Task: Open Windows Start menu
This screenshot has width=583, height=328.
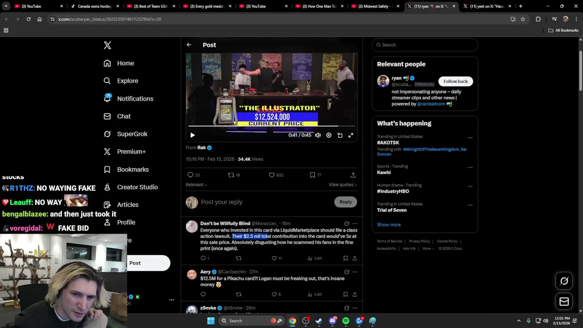Action: (210, 321)
